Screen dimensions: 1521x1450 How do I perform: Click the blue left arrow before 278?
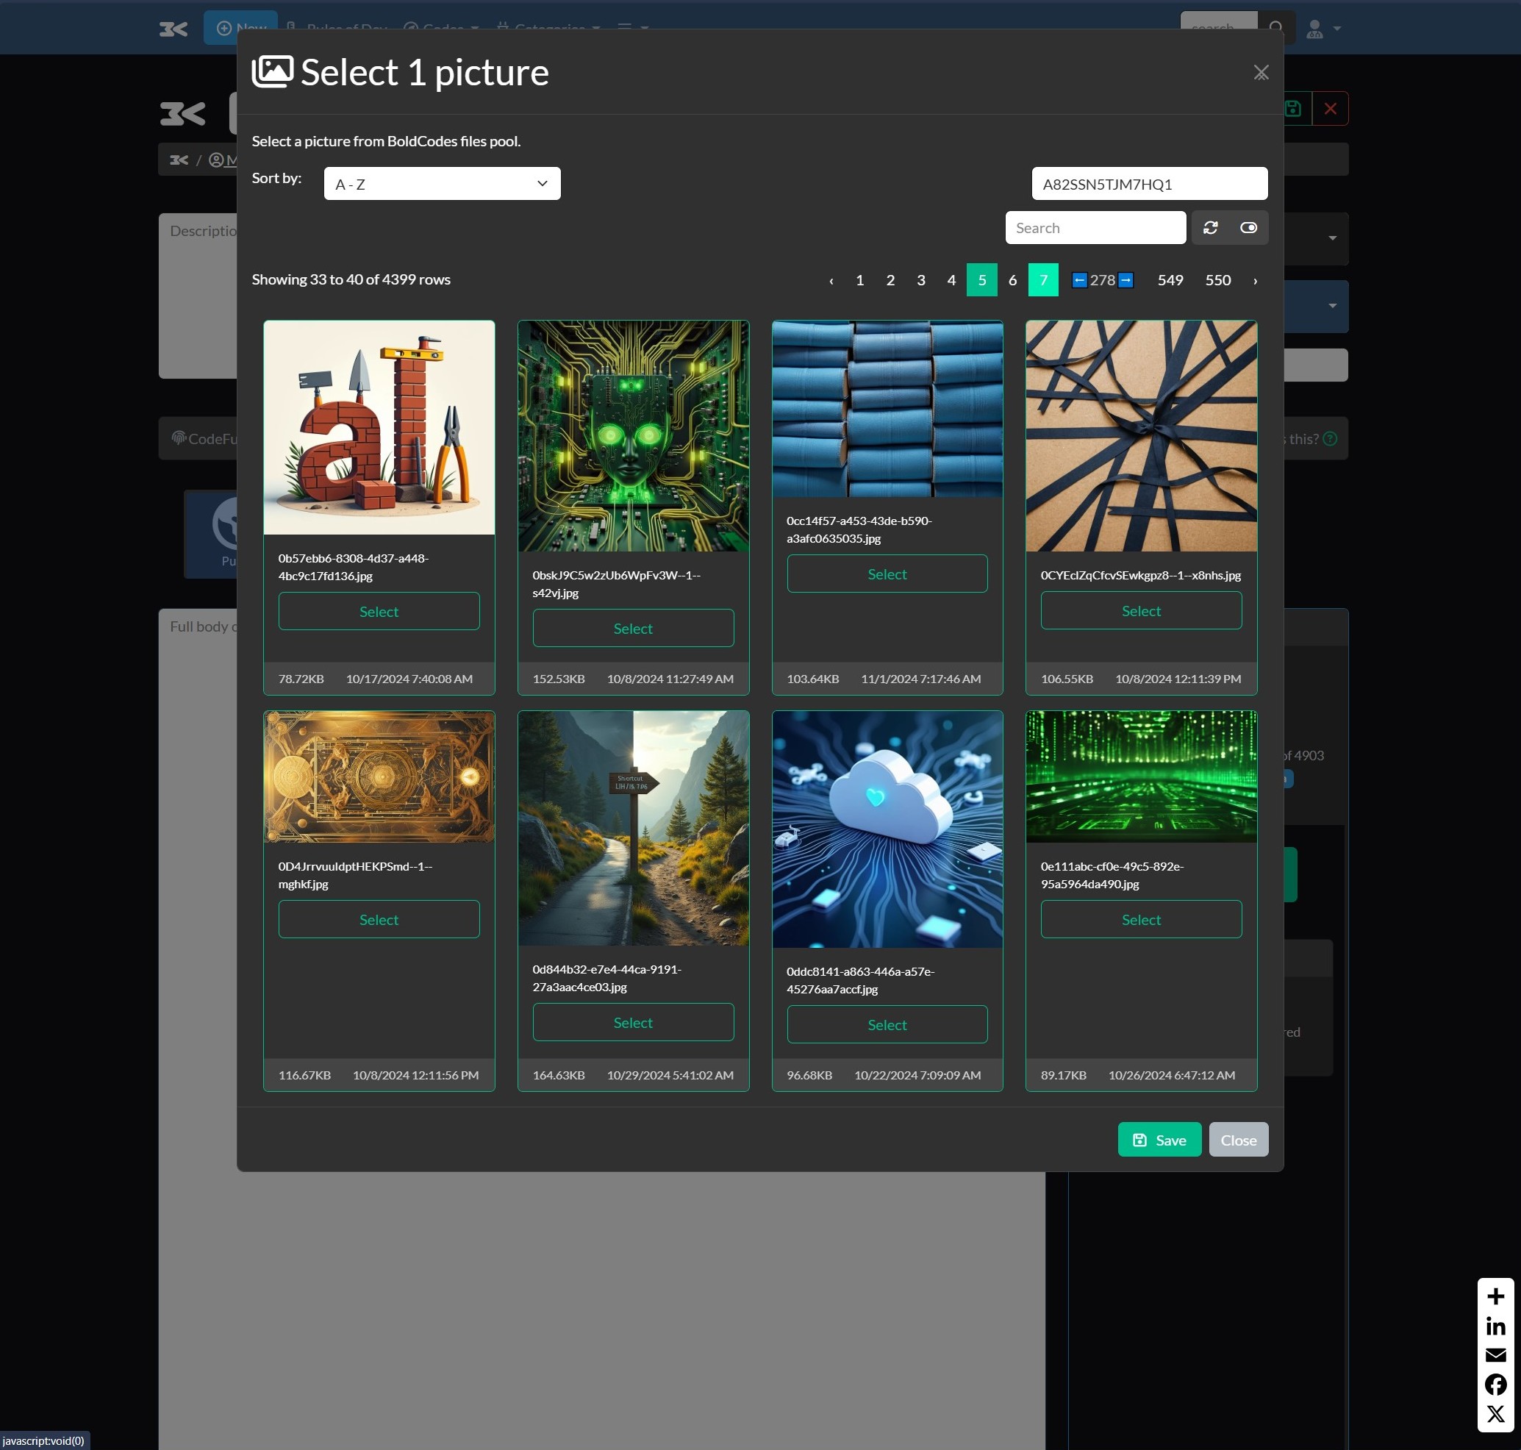(1080, 280)
